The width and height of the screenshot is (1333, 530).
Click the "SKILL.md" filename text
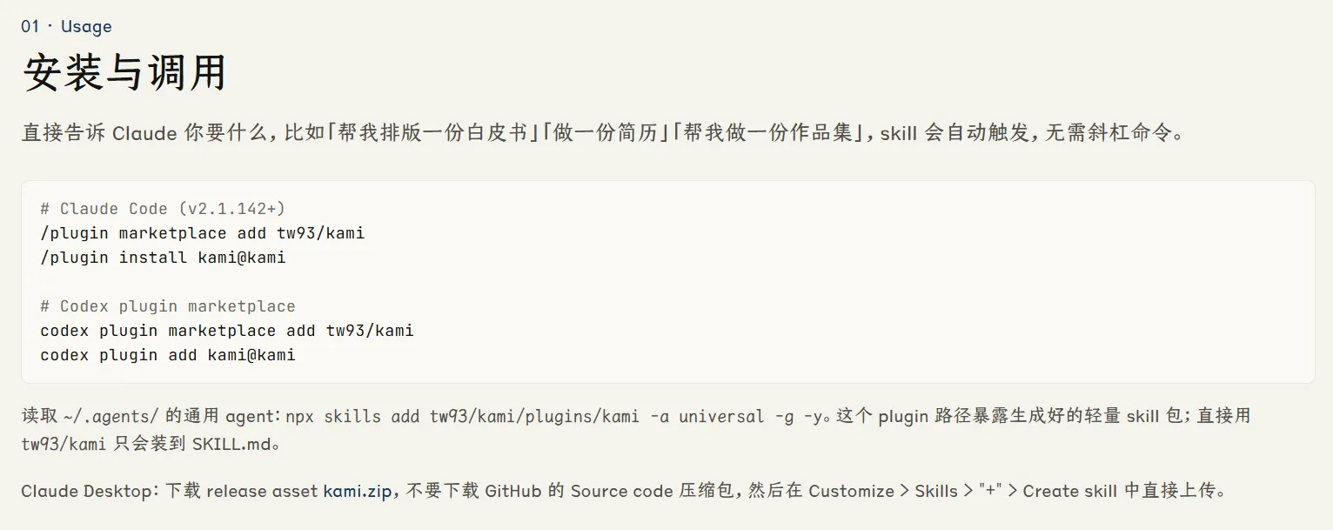[x=231, y=444]
